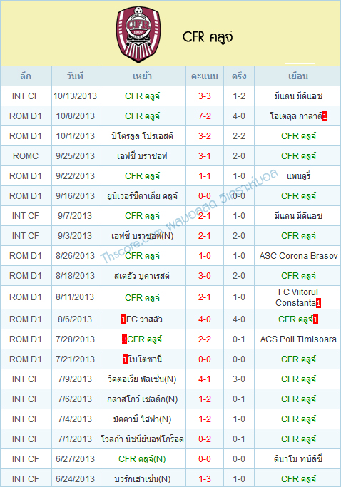
Task: Select away team มีแตน มีดิแอช on 10/13/2013
Action: [298, 96]
